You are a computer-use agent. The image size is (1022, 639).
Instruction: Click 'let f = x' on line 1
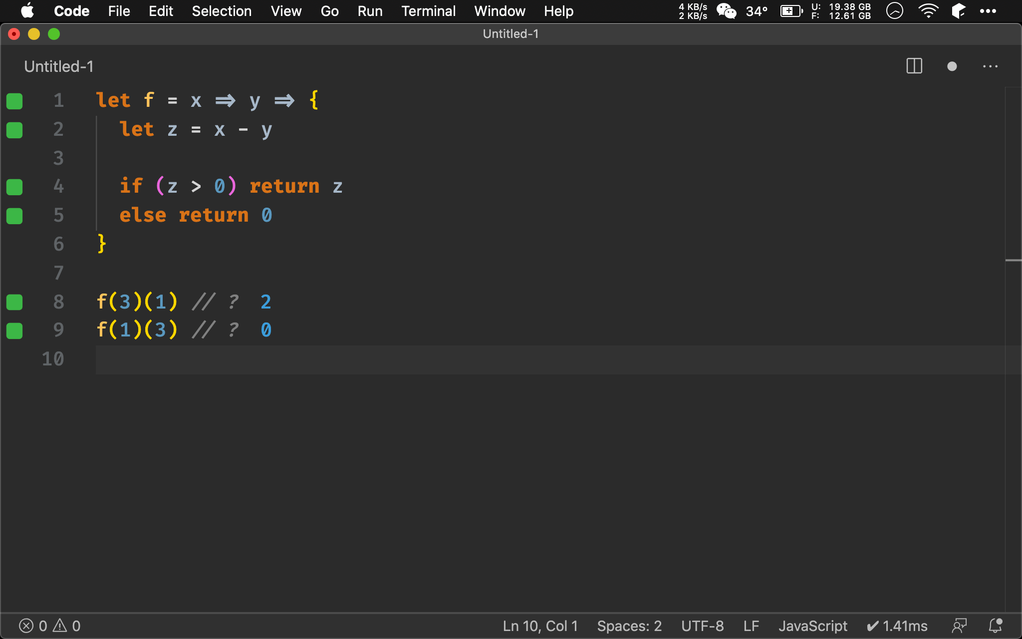(x=149, y=101)
